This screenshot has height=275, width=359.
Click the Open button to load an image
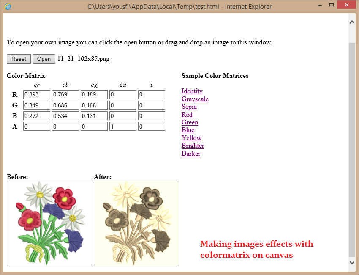tap(44, 59)
